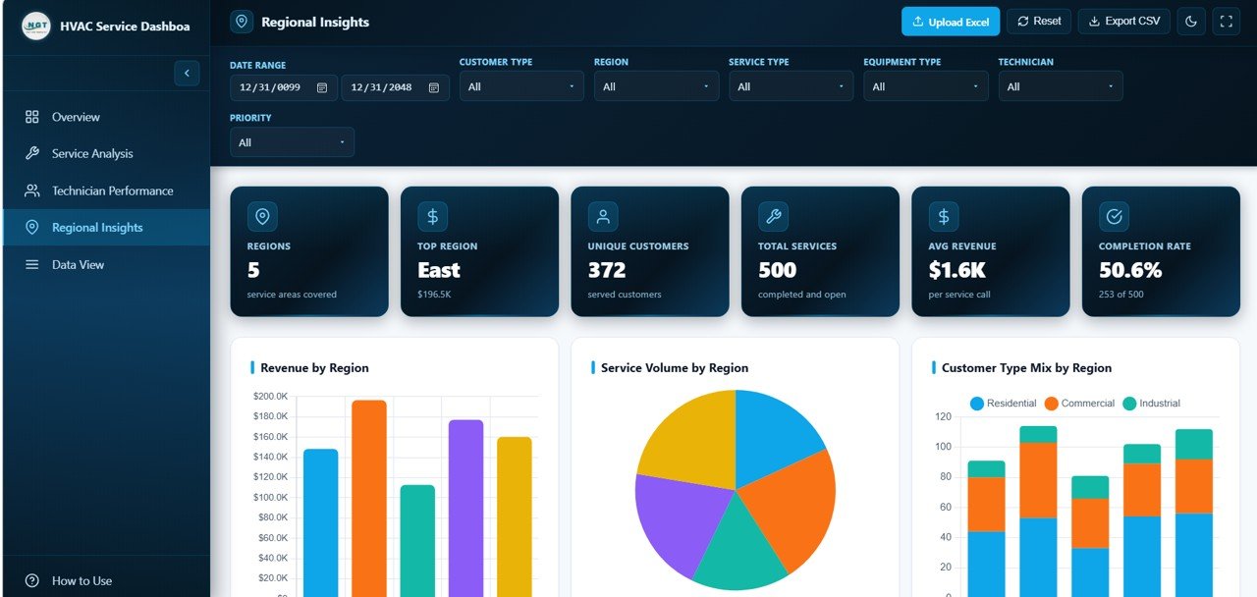
Task: Click the moon icon to toggle dark mode
Action: tap(1191, 21)
